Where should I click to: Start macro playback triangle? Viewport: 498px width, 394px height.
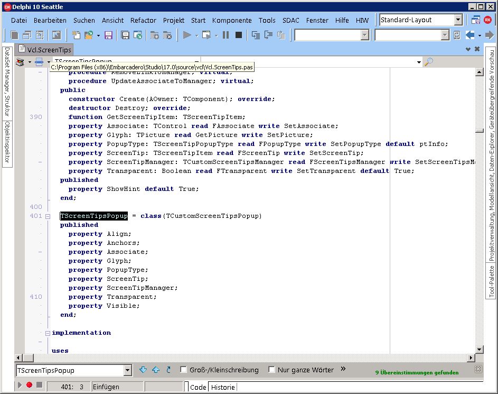tap(20, 385)
